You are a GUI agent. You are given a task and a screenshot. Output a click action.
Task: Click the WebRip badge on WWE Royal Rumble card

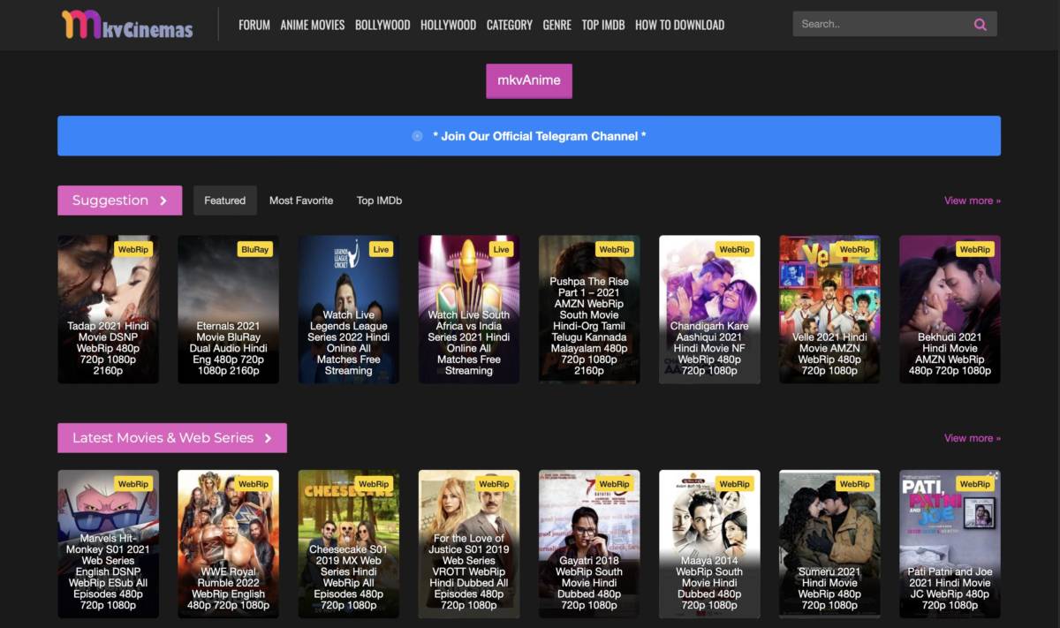coord(254,484)
